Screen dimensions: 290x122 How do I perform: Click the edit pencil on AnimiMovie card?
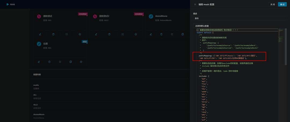pos(151,34)
